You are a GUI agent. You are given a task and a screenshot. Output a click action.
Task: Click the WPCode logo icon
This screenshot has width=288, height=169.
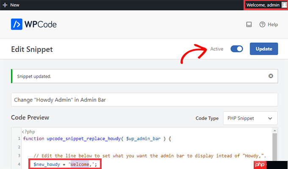pyautogui.click(x=17, y=24)
